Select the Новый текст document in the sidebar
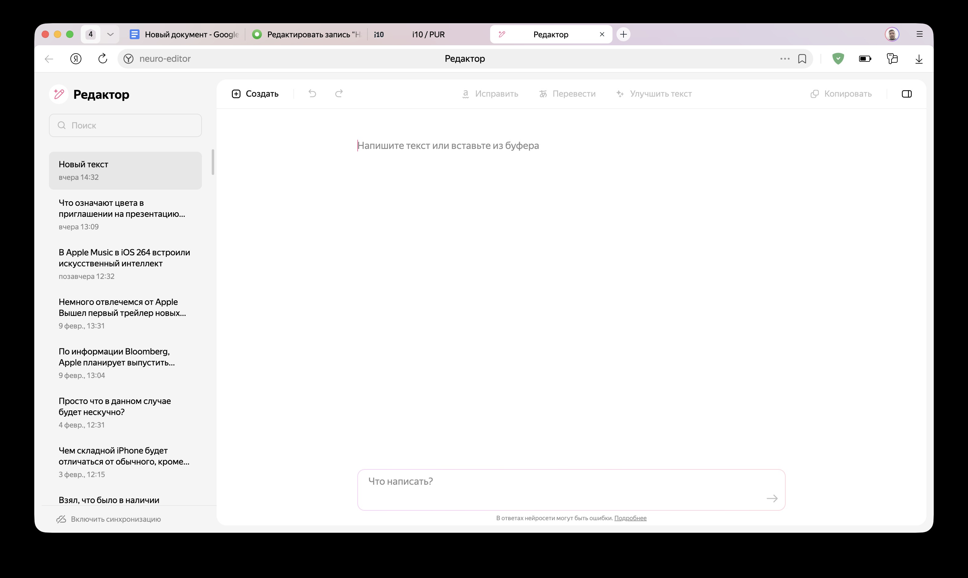This screenshot has height=578, width=968. (125, 170)
